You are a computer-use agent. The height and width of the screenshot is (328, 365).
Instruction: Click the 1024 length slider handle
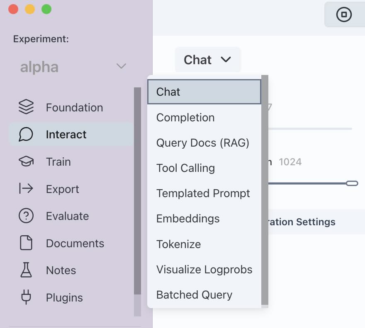[x=352, y=183]
